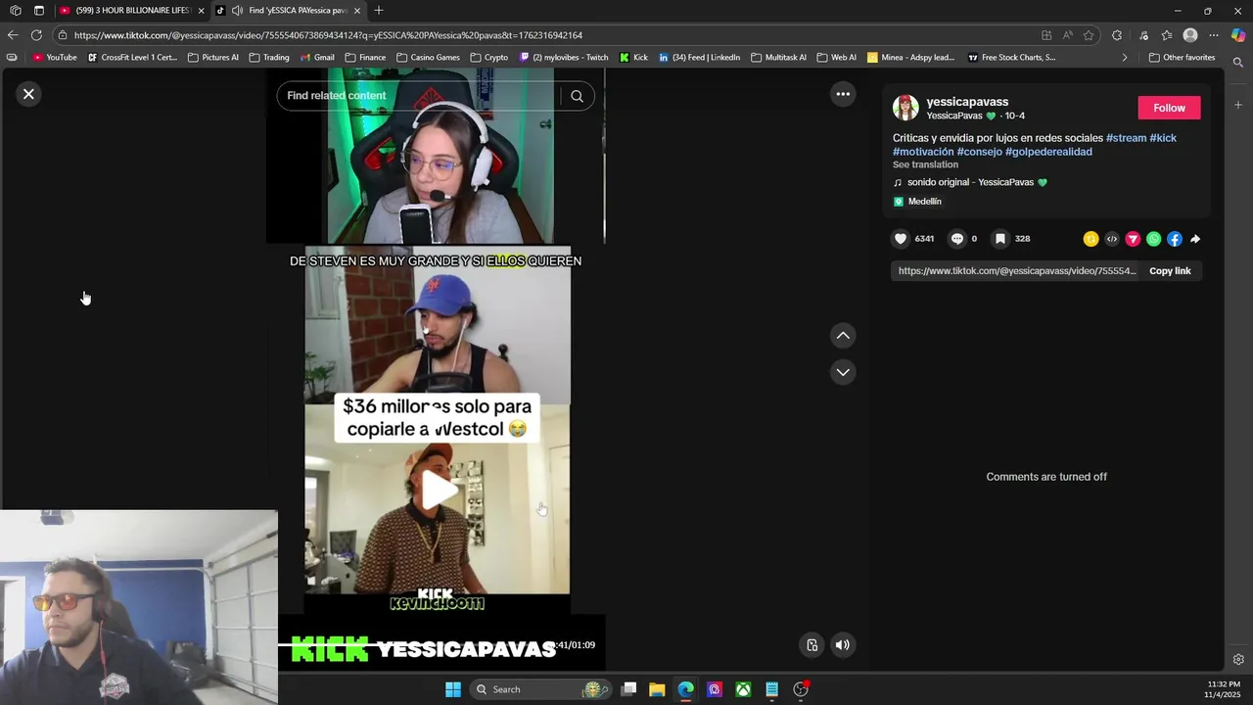Copy the video link
Viewport: 1253px width, 705px height.
(1170, 271)
